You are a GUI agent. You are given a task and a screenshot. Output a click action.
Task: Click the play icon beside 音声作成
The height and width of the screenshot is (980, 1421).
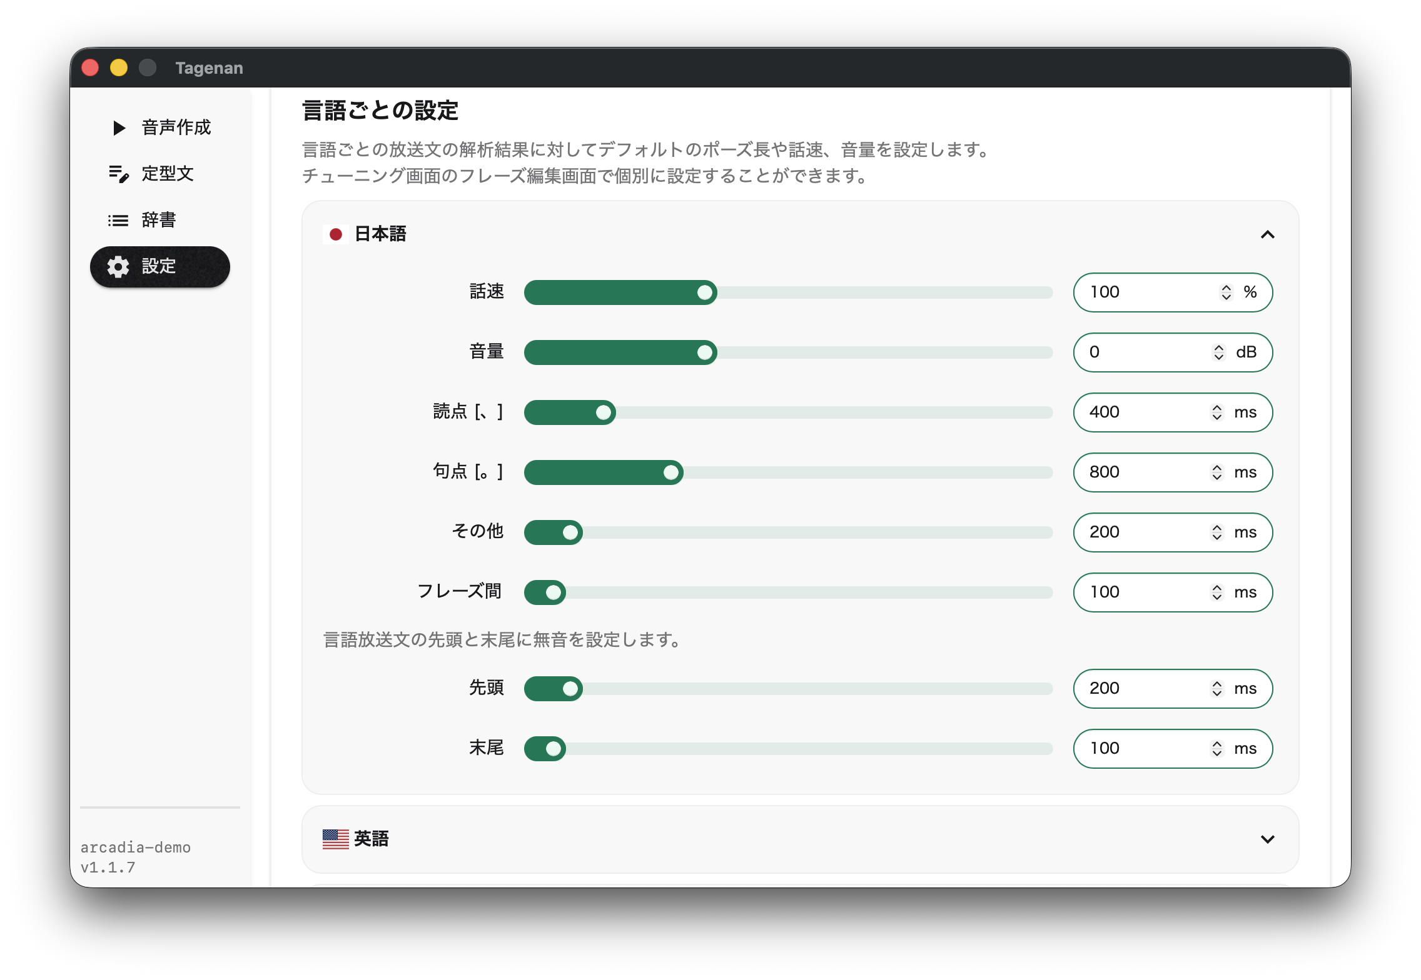119,128
